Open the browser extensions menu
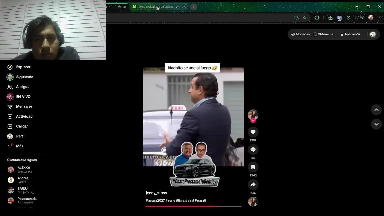This screenshot has width=384, height=216. click(317, 18)
